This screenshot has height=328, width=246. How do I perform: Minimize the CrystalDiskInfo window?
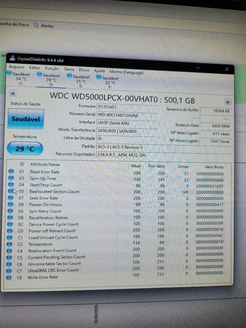(198, 68)
